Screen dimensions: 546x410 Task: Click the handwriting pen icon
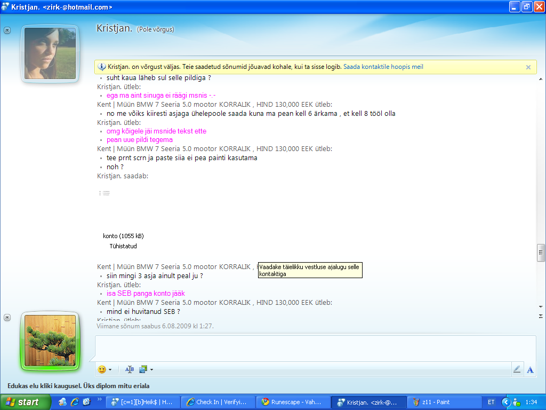point(517,369)
